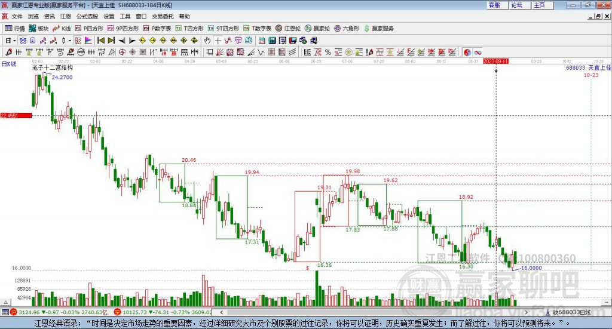612x329 pixels.
Task: Open the 资讯 menu
Action: tap(49, 16)
